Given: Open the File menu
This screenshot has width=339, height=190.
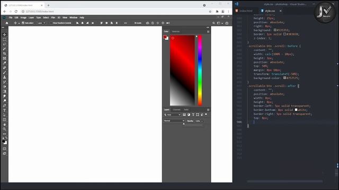Looking at the screenshot, I should [11, 17].
